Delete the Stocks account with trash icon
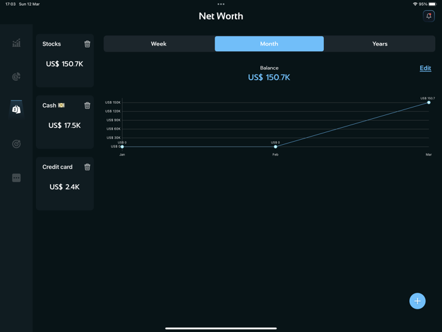The image size is (442, 332). tap(87, 44)
